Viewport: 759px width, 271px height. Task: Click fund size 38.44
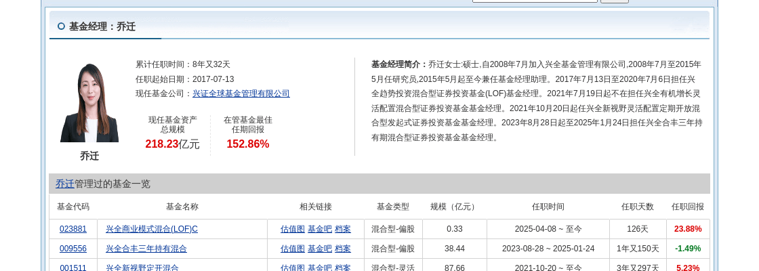(455, 249)
